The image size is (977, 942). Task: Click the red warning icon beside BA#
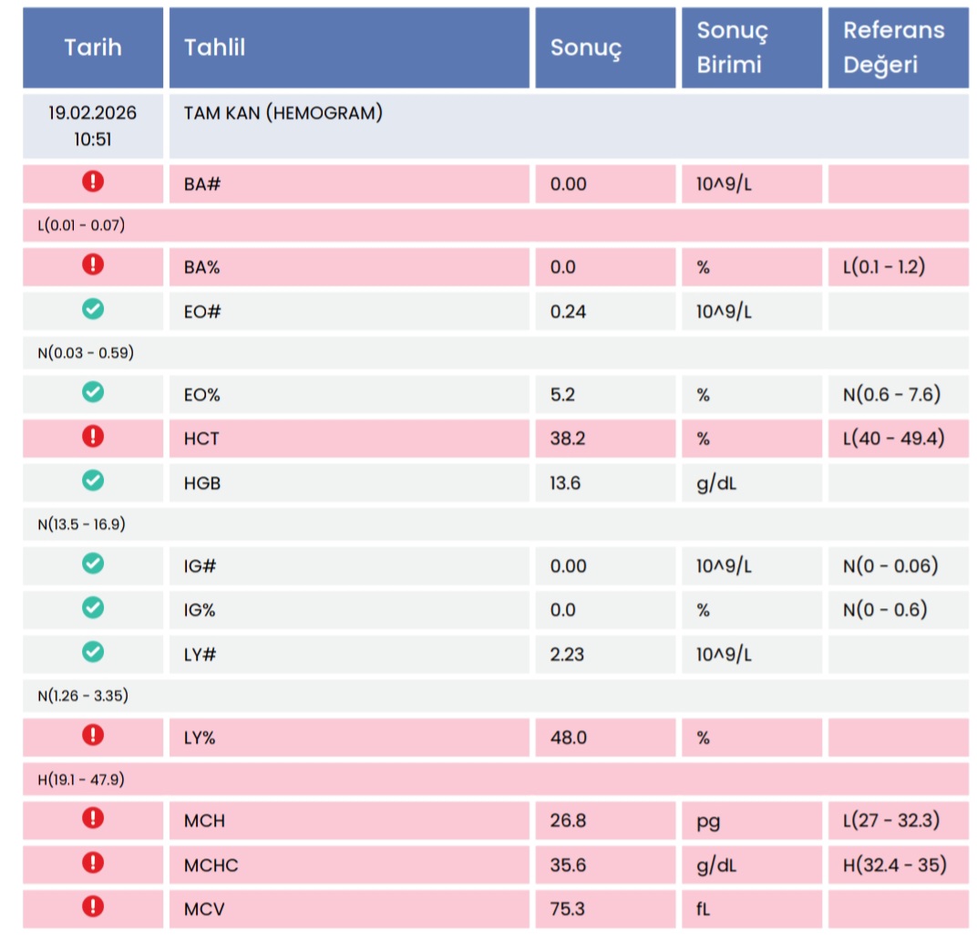93,181
